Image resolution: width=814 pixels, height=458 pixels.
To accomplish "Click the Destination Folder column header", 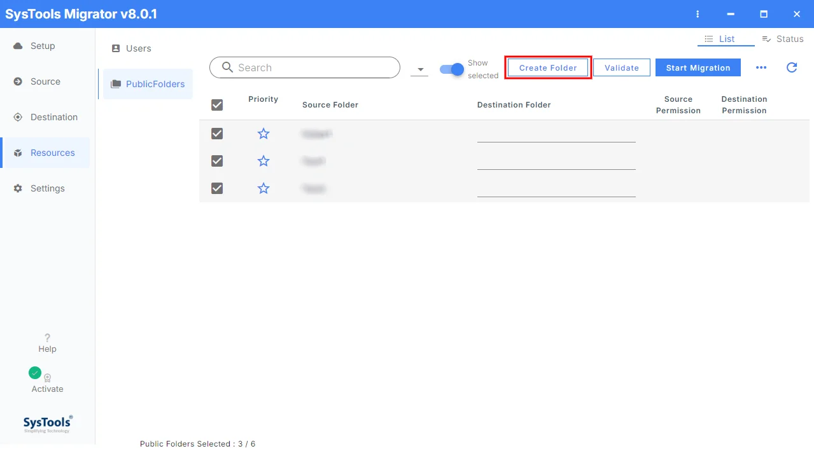I will point(514,105).
